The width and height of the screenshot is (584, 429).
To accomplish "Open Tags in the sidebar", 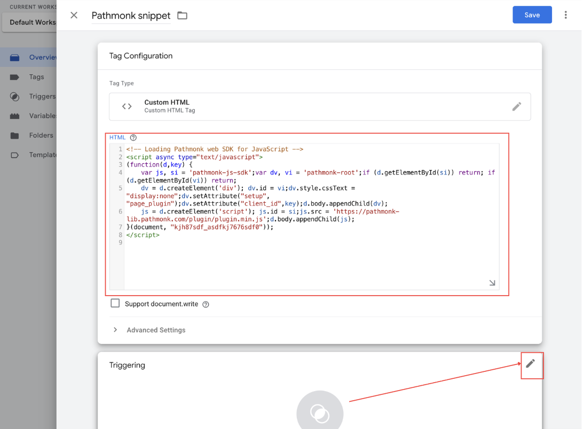I will coord(28,77).
